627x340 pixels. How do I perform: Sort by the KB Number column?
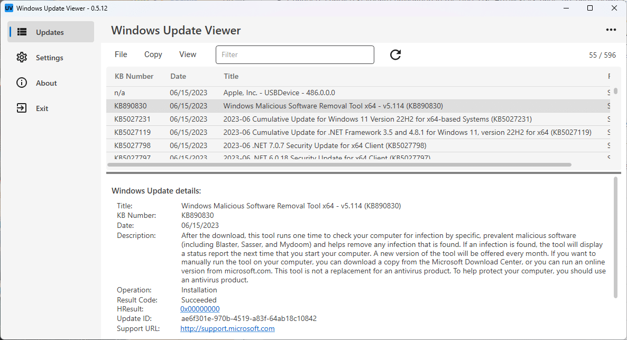[134, 76]
